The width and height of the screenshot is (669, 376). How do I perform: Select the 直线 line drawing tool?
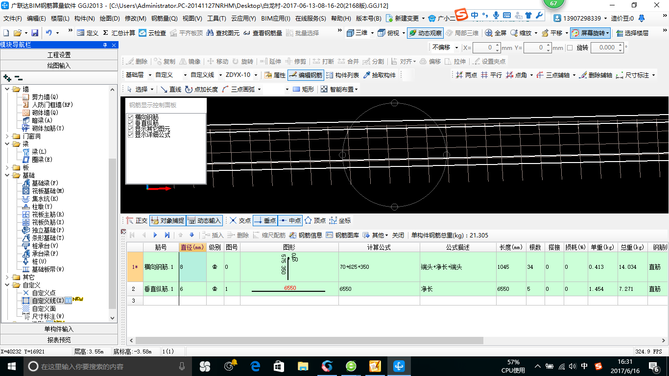[170, 89]
